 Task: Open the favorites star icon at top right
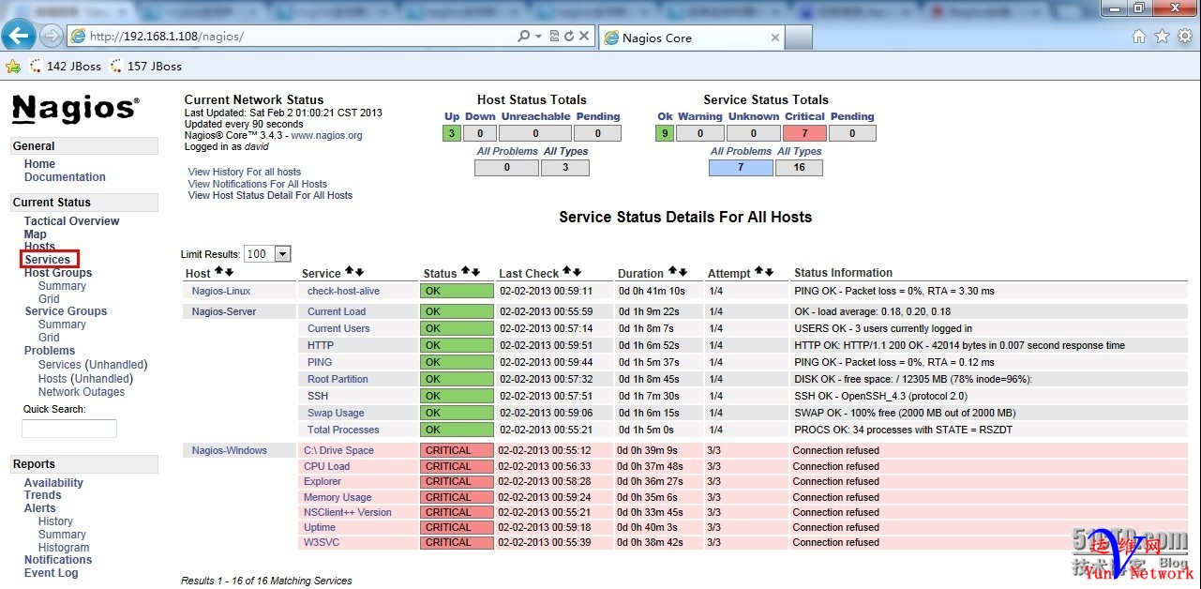pos(1162,37)
